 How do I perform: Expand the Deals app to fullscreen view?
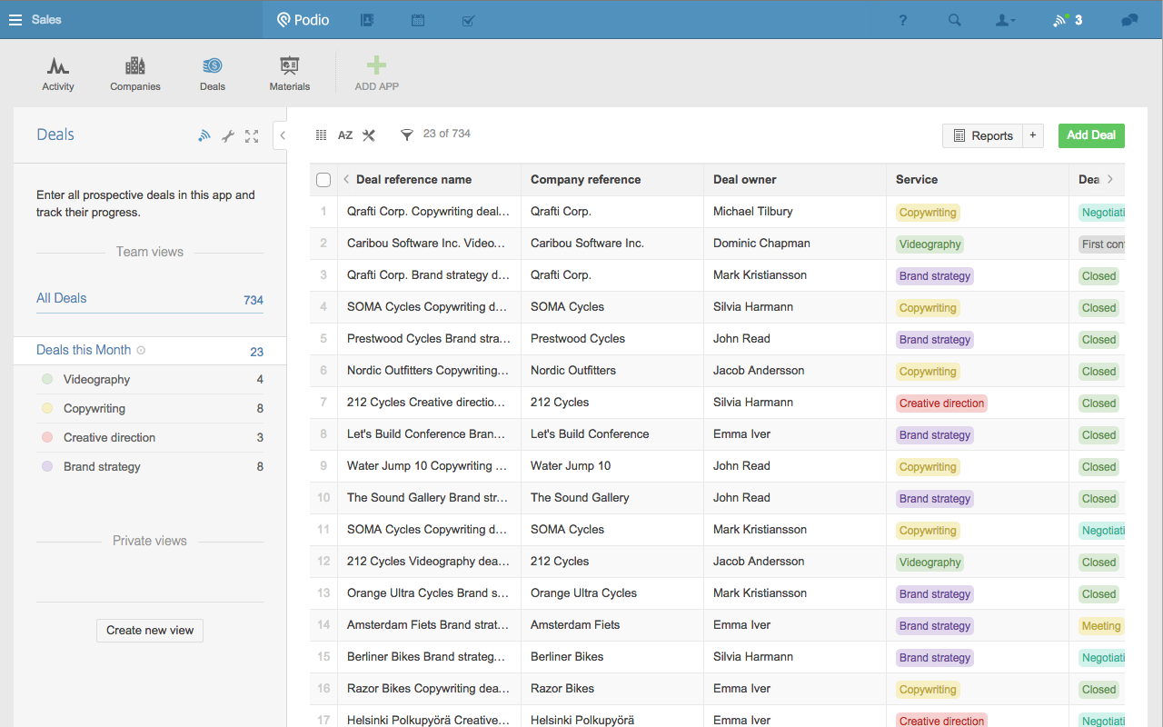pyautogui.click(x=252, y=134)
